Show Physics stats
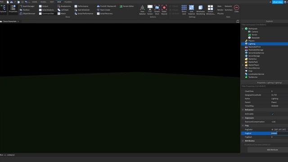The image size is (288, 162). pyautogui.click(x=220, y=13)
